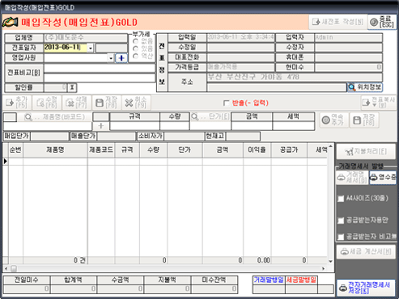Click the 업체명 company name field

(86, 37)
